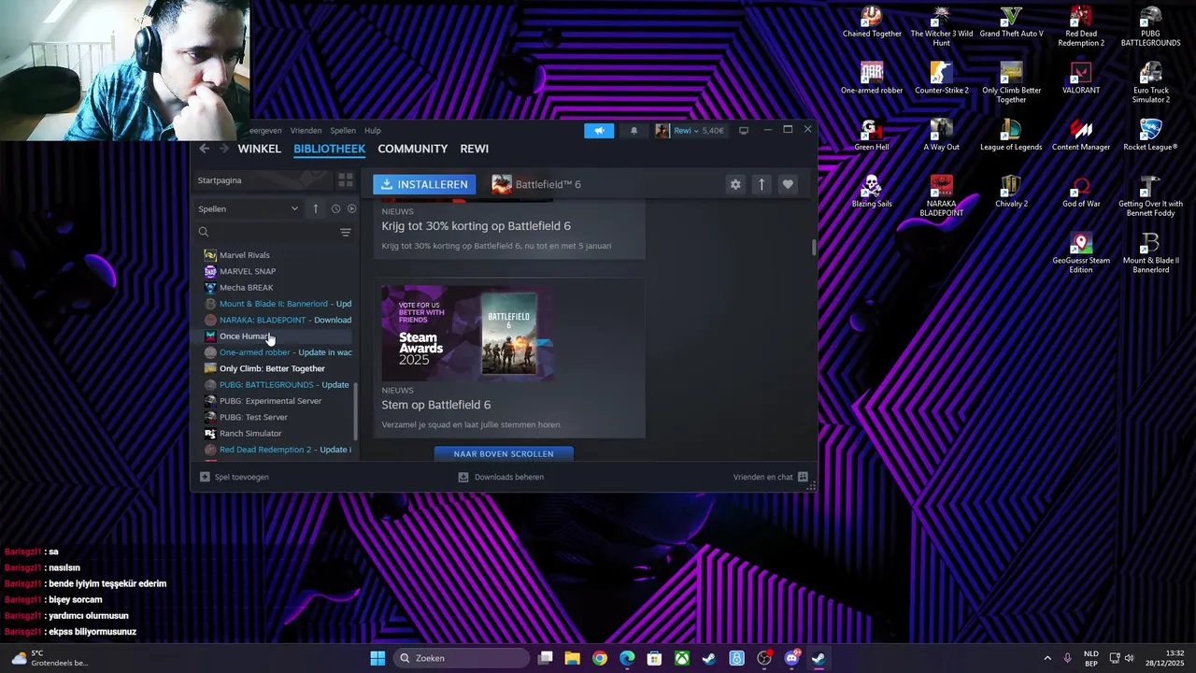Open Chained Together desktop icon
Image resolution: width=1196 pixels, height=673 pixels.
pos(872,22)
